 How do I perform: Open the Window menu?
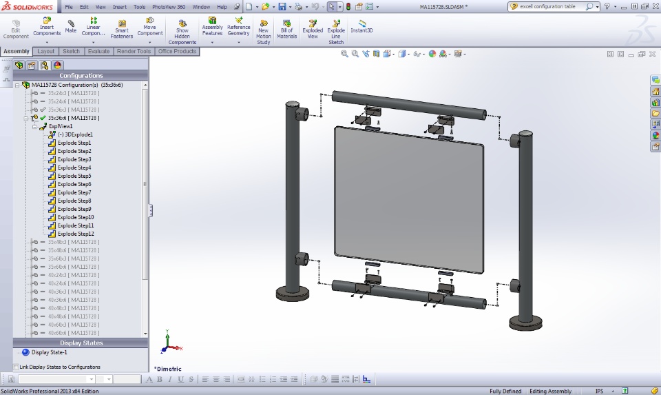pyautogui.click(x=201, y=7)
